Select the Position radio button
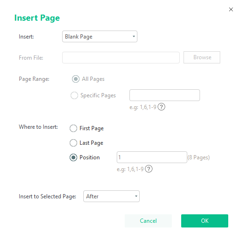 point(73,157)
